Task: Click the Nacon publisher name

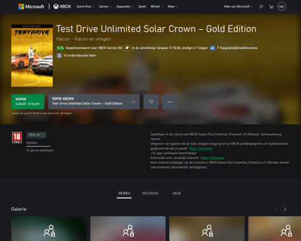Action: click(x=63, y=39)
